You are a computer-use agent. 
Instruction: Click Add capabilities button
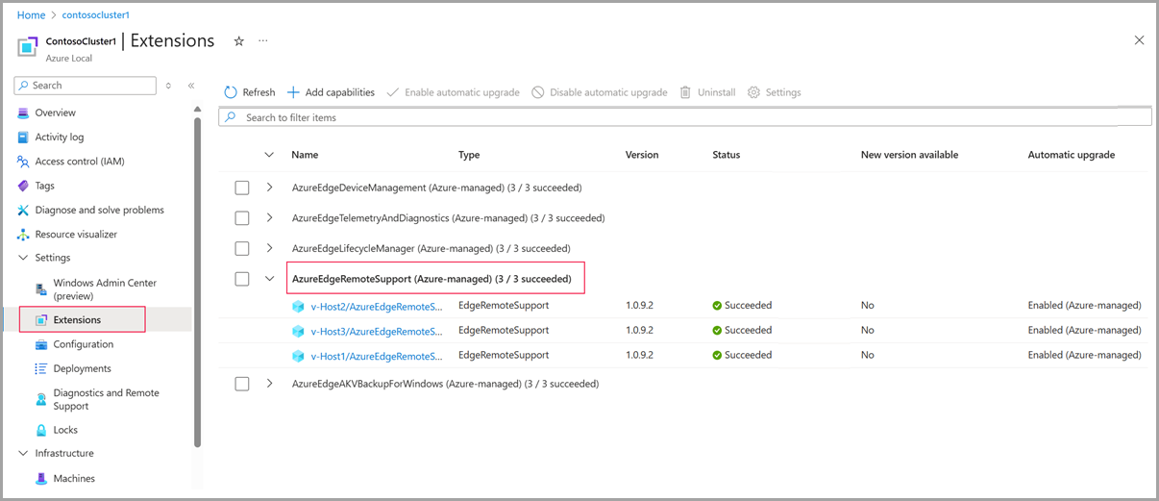pos(332,92)
